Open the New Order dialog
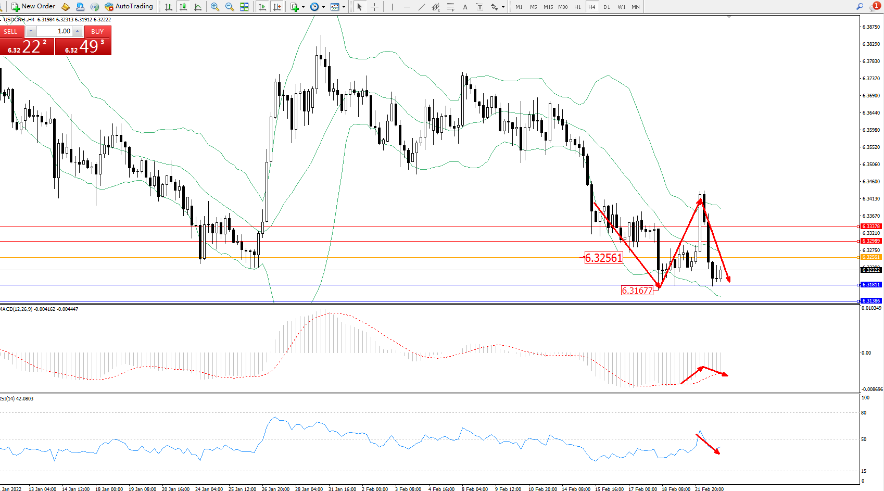 (x=33, y=6)
